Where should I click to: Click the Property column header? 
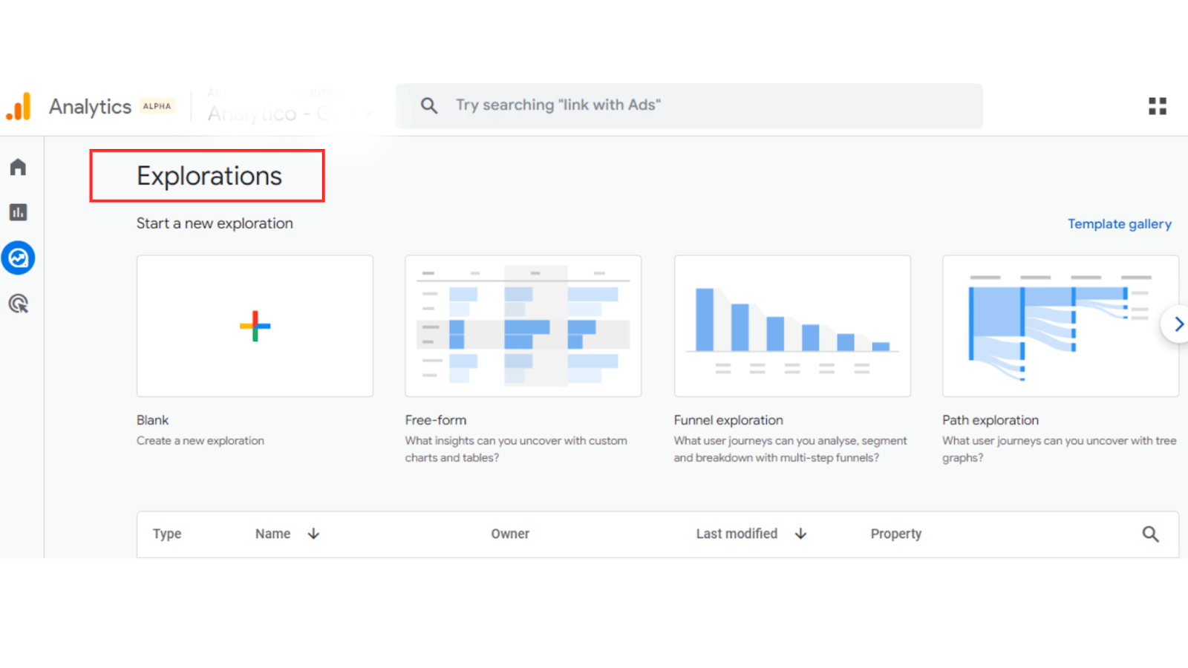point(896,534)
